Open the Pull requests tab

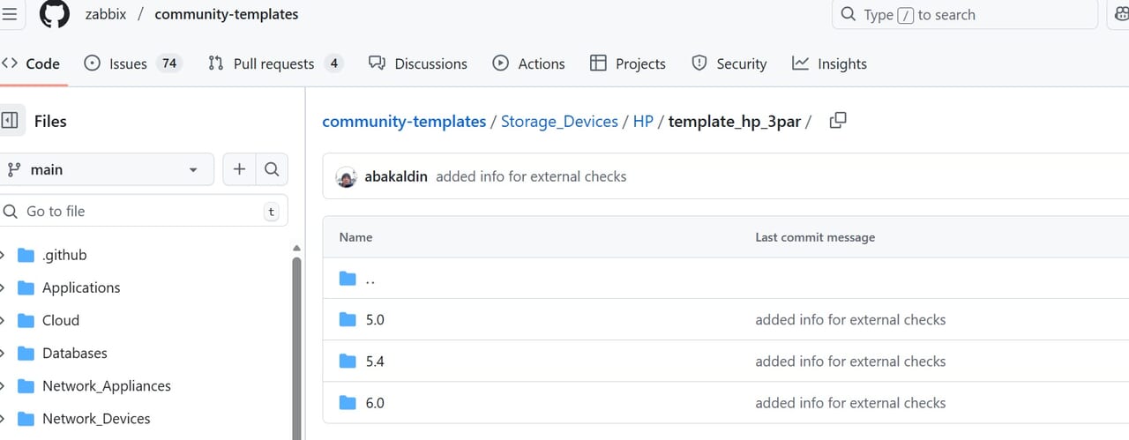[x=273, y=63]
